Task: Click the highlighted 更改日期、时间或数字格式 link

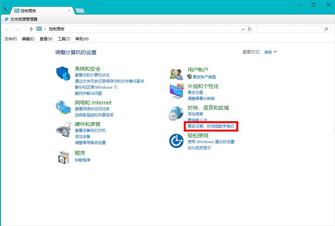Action: [210, 126]
